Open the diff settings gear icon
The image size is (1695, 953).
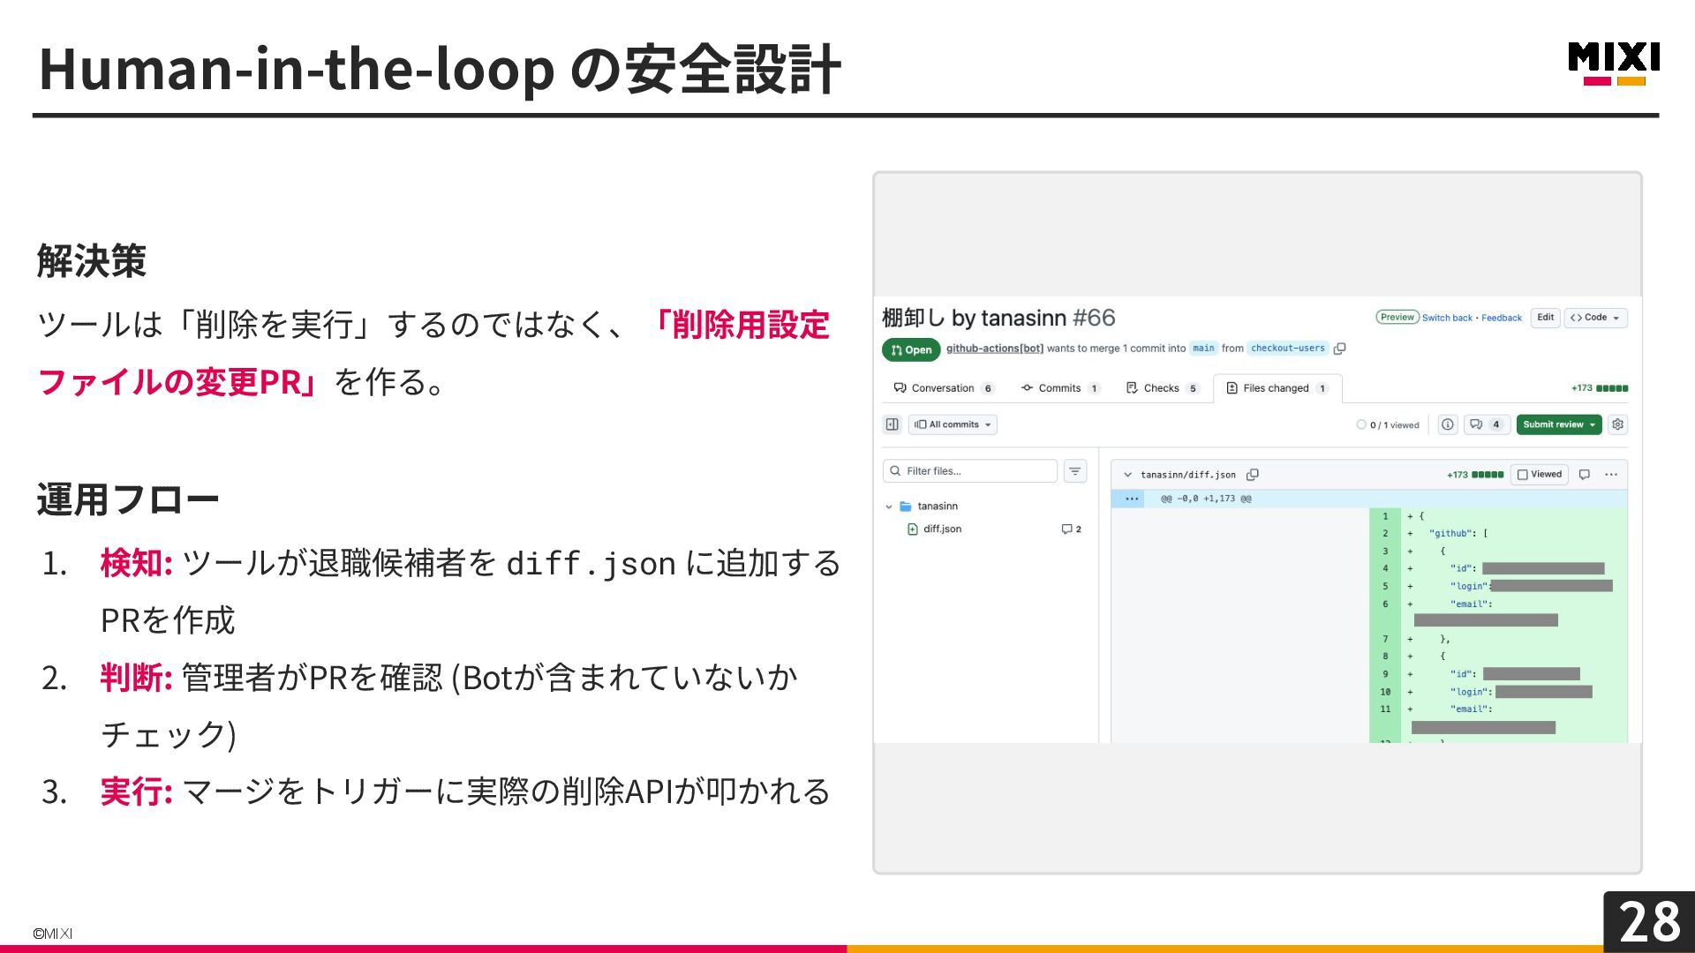1617,424
